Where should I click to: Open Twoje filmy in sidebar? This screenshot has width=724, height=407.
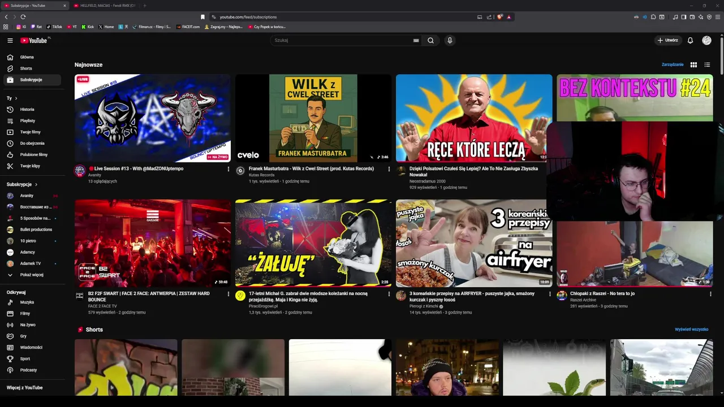33,132
